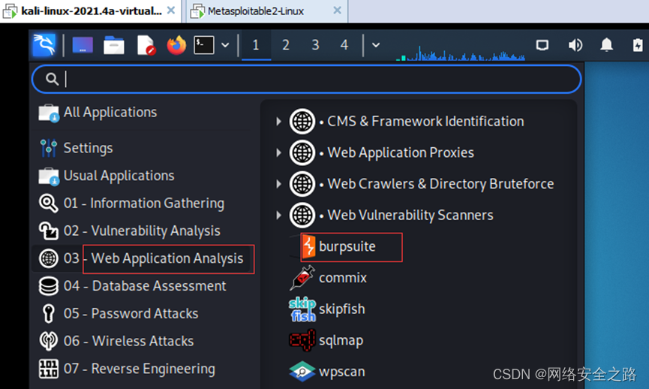Image resolution: width=649 pixels, height=389 pixels.
Task: Switch to kali-linux-2021.4a virtual machine tab
Action: 91,11
